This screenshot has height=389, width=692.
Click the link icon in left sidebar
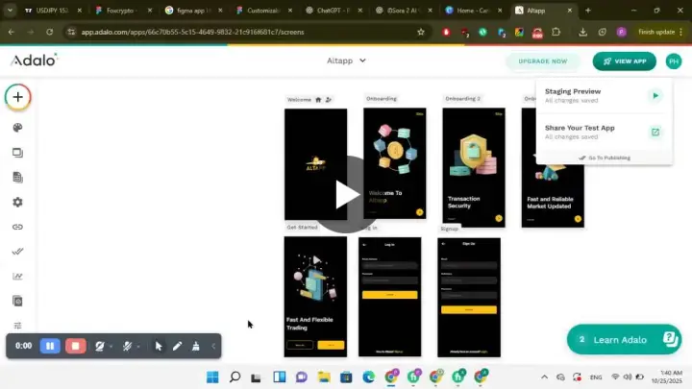pyautogui.click(x=17, y=227)
